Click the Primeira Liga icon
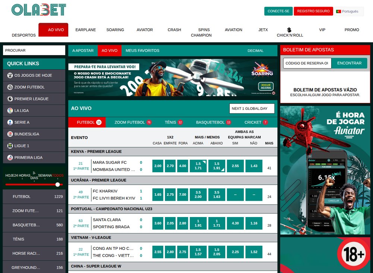The image size is (373, 273). [x=10, y=157]
